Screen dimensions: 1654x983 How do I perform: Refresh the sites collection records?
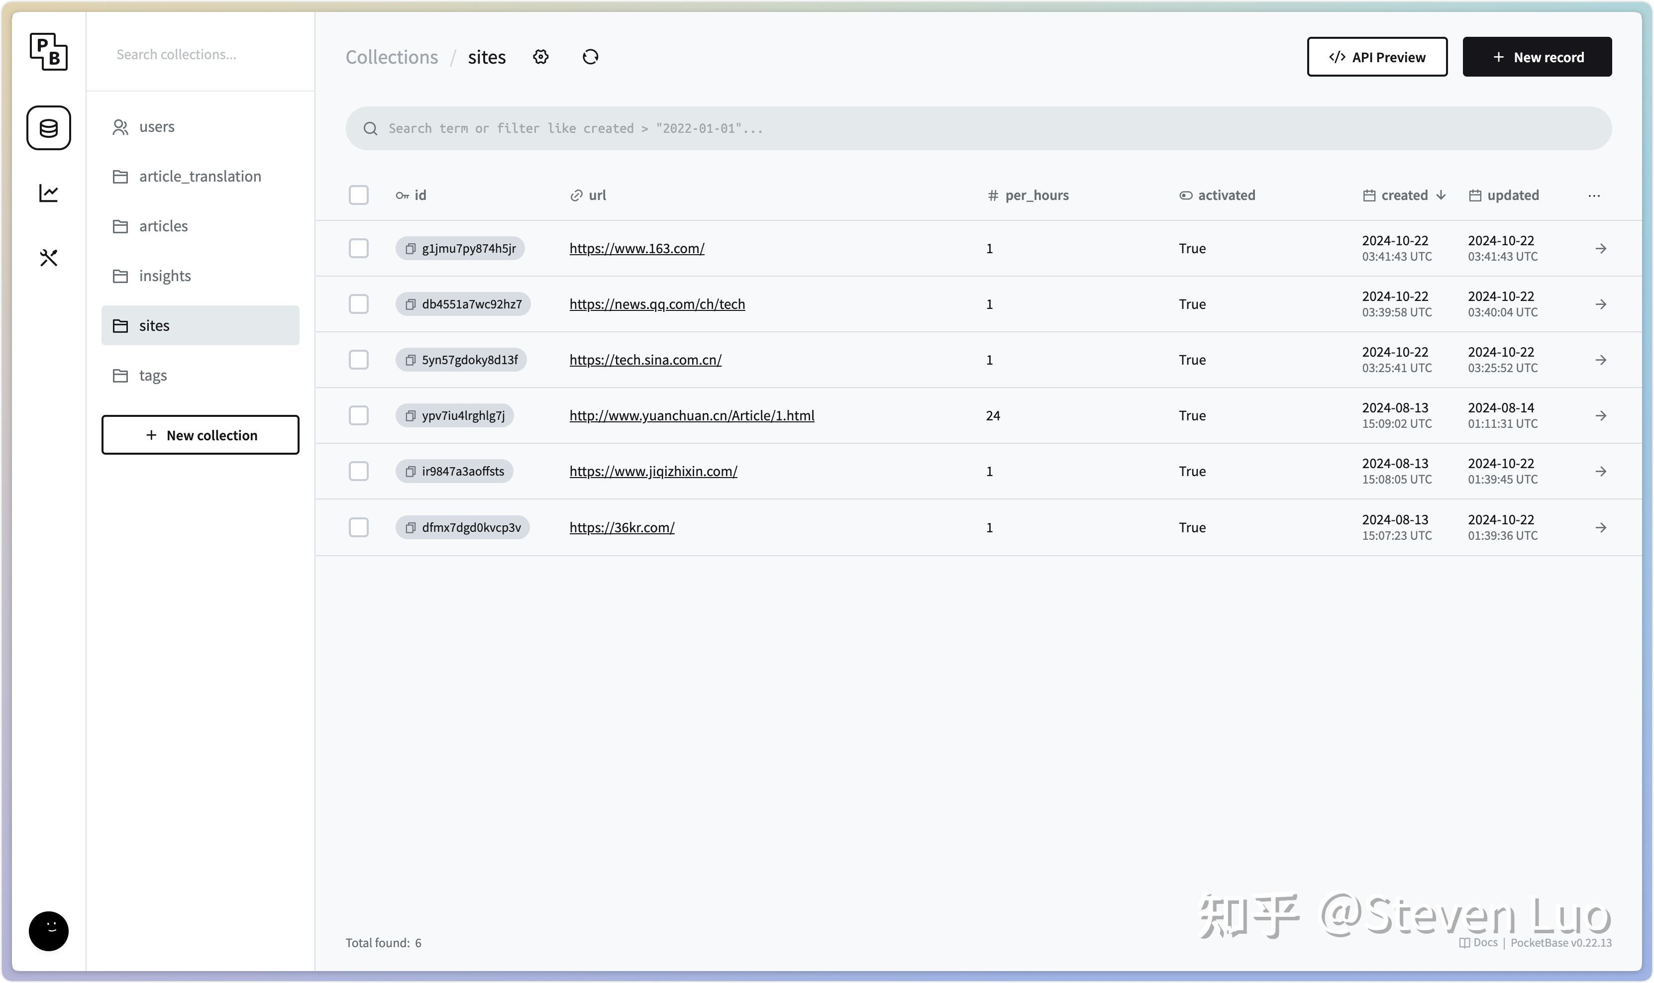tap(590, 57)
